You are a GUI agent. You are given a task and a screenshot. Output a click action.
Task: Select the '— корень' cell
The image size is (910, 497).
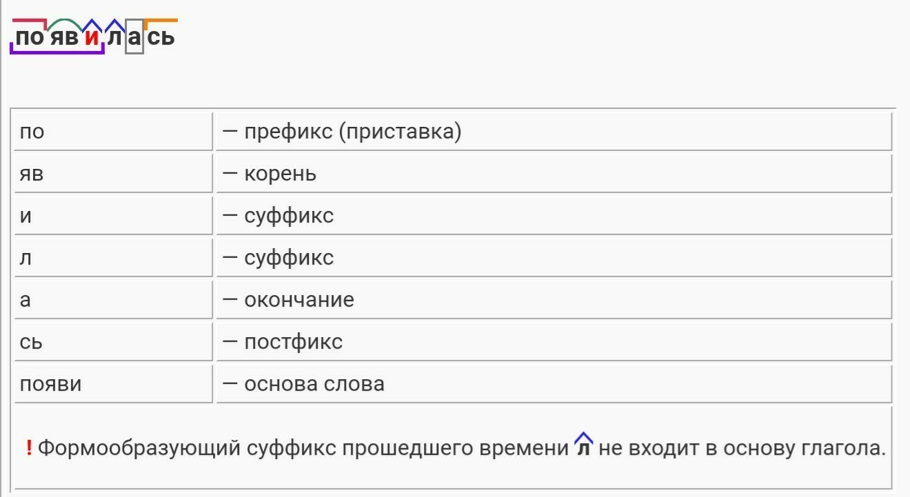click(x=554, y=173)
